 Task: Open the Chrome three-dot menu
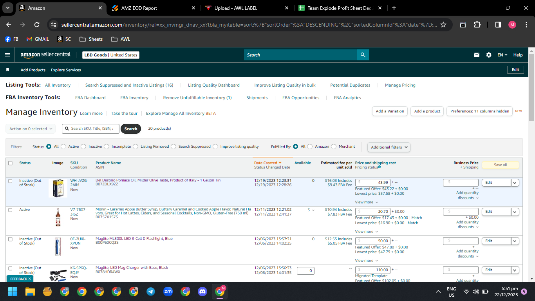pos(526,25)
